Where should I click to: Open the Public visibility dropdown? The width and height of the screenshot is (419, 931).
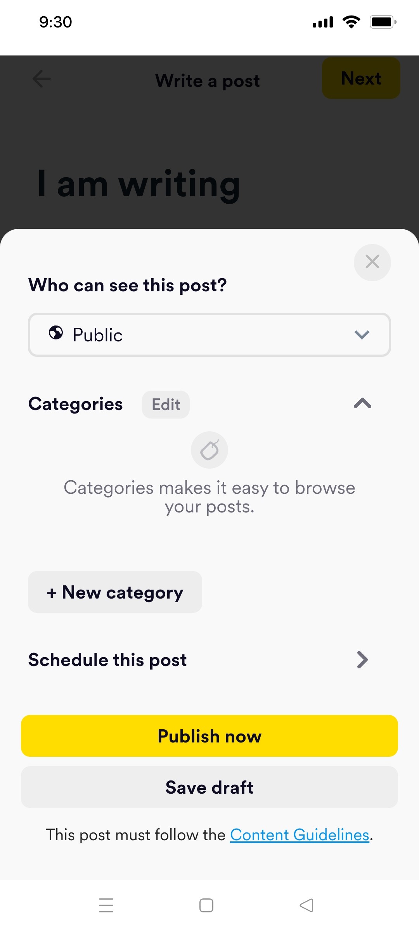point(361,334)
